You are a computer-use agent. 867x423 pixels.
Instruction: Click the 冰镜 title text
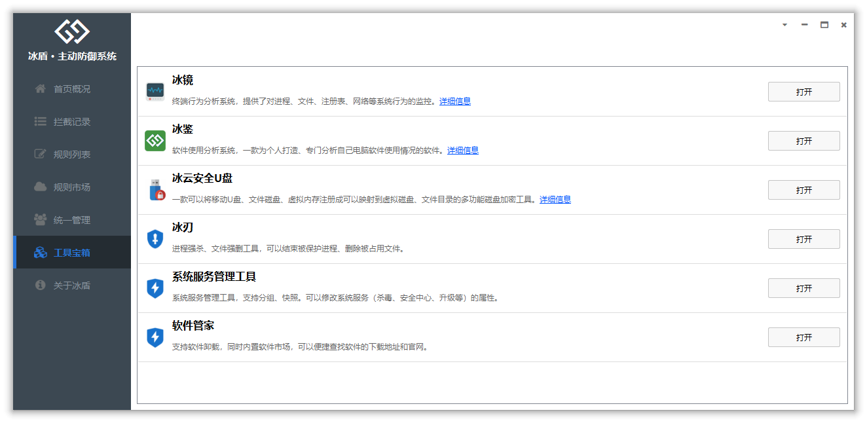(183, 81)
